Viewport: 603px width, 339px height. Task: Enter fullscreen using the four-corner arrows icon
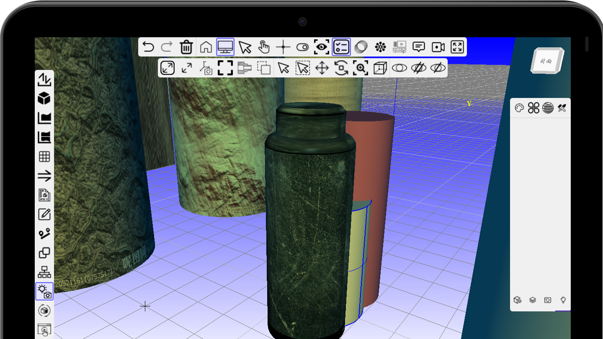pyautogui.click(x=457, y=47)
